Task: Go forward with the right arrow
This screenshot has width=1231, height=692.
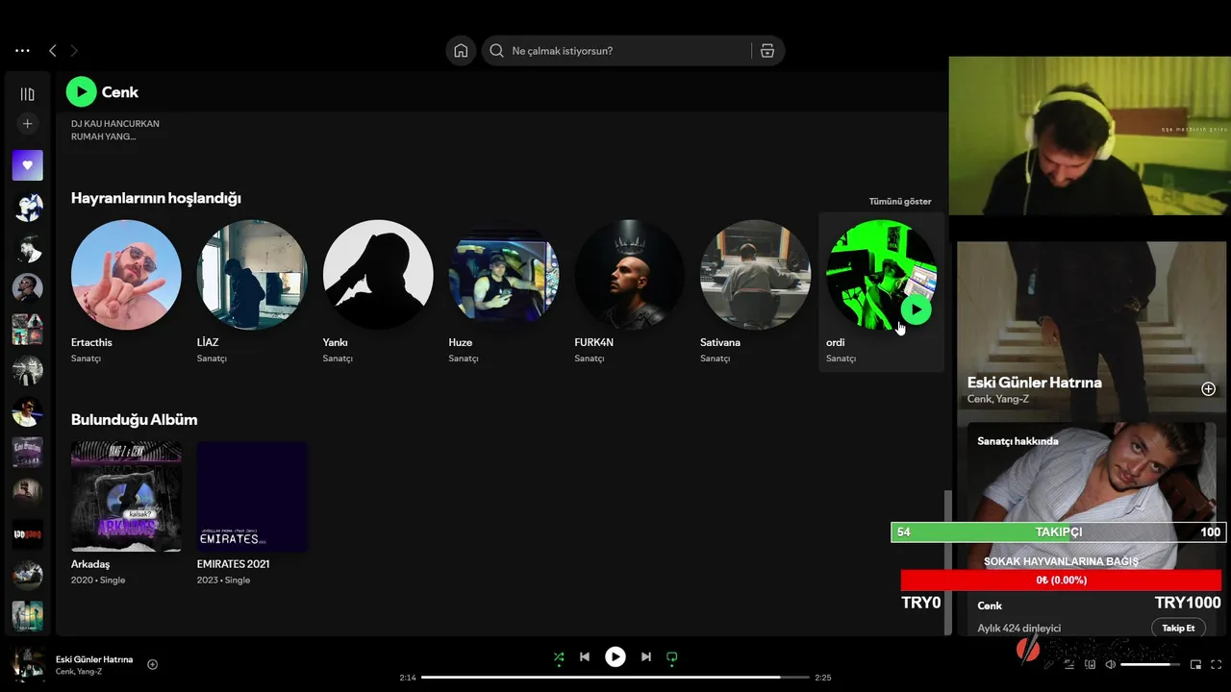Action: [74, 51]
